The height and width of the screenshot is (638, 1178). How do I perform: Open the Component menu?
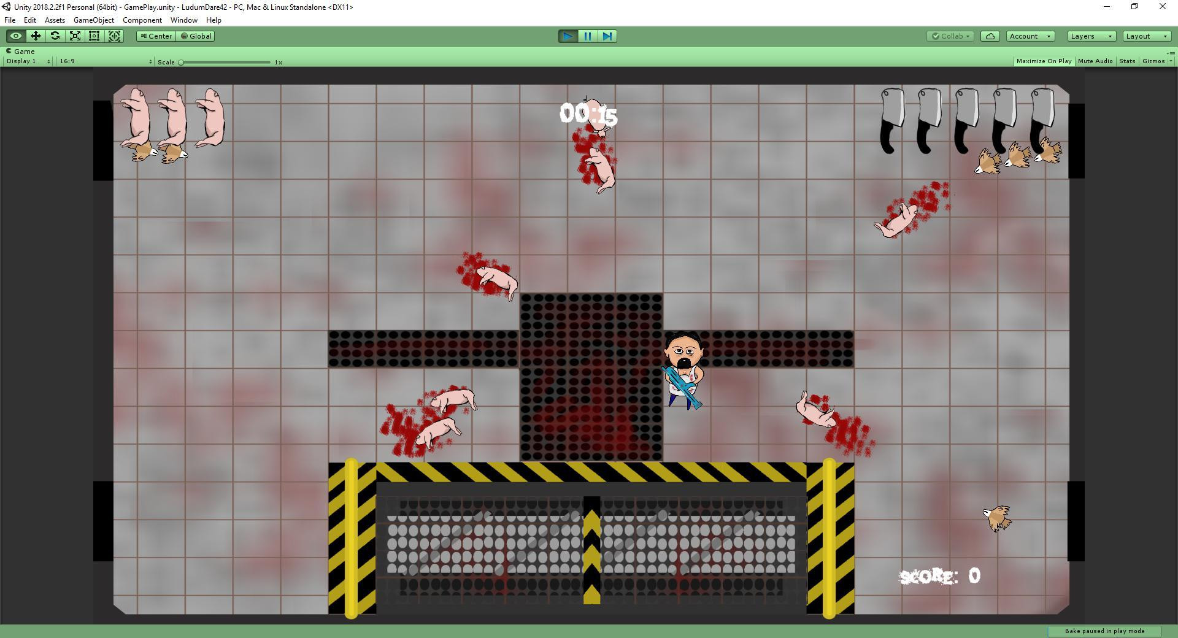142,20
